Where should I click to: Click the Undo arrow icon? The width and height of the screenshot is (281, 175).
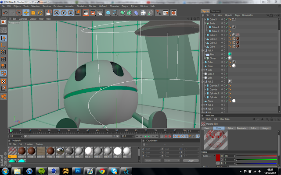click(x=5, y=13)
